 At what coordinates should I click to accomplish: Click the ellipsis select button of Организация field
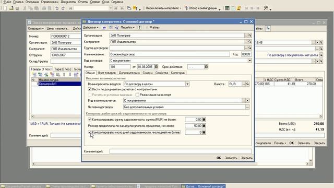pos(246,36)
